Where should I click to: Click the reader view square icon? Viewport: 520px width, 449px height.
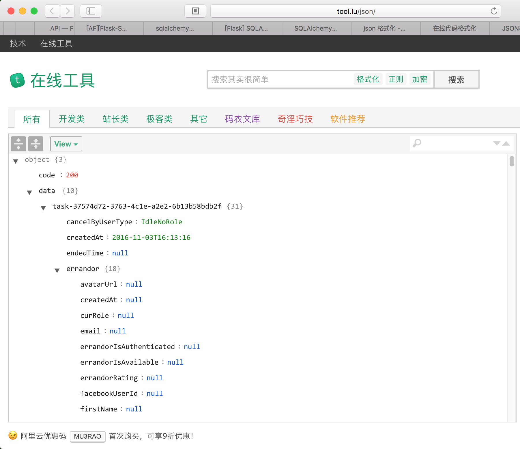pyautogui.click(x=195, y=11)
